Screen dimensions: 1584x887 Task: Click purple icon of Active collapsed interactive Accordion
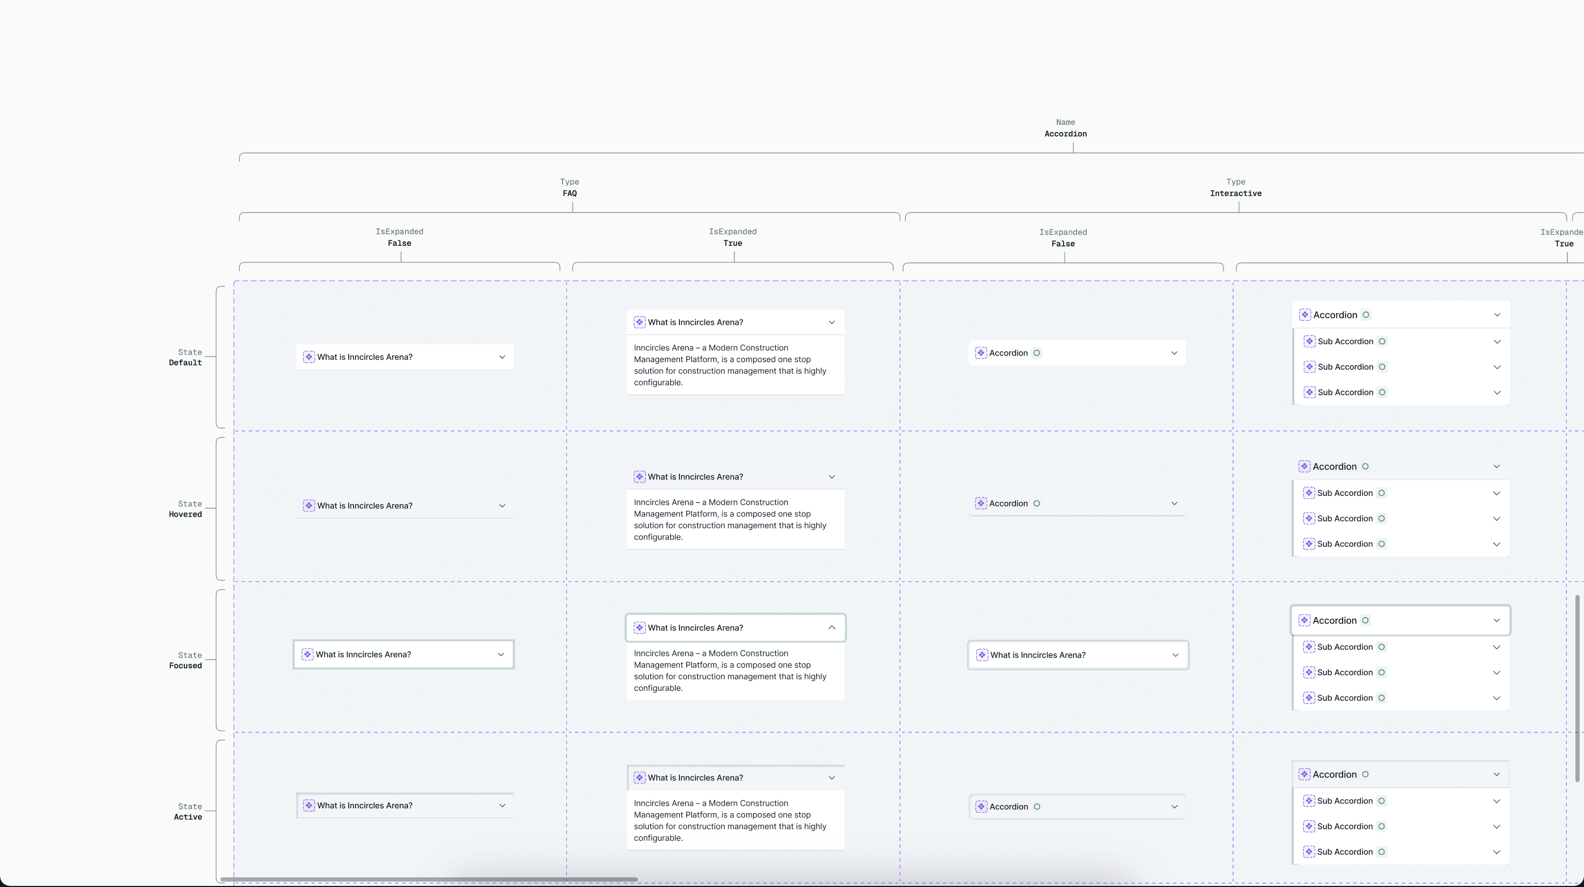(982, 806)
